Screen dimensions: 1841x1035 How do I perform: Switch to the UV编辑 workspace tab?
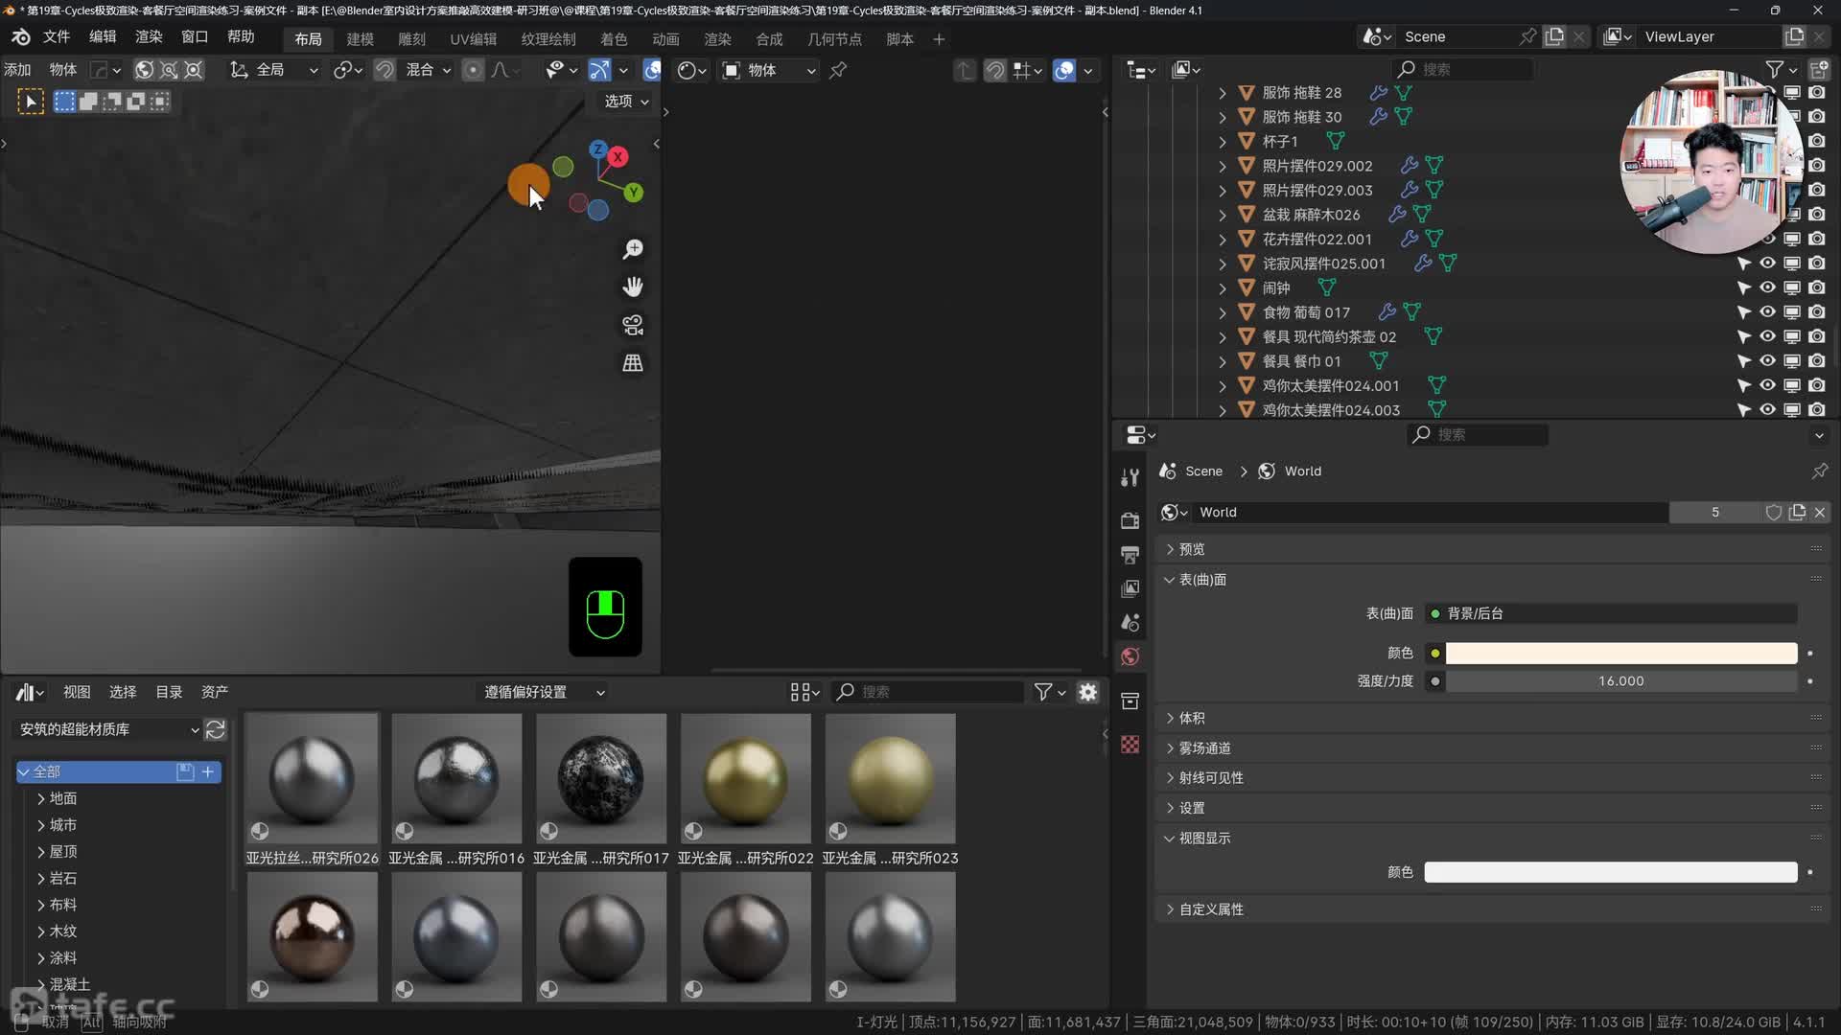click(473, 39)
